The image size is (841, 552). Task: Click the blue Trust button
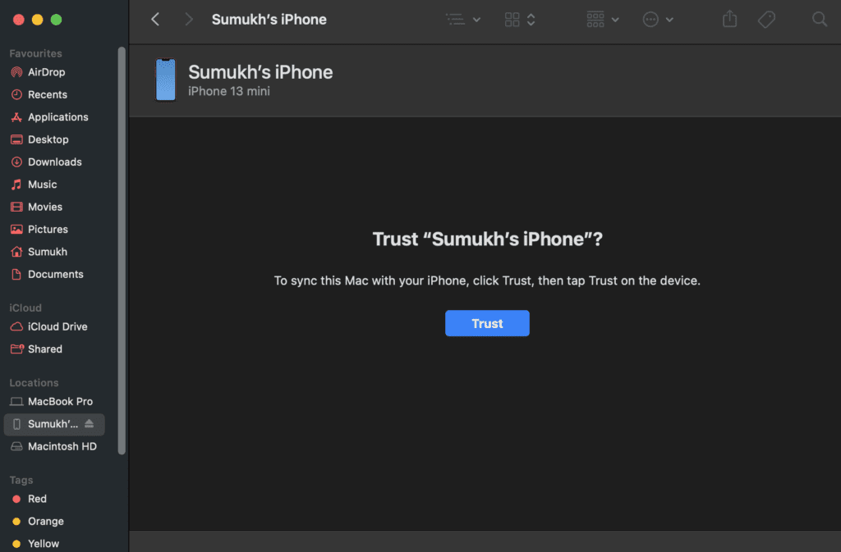coord(487,323)
